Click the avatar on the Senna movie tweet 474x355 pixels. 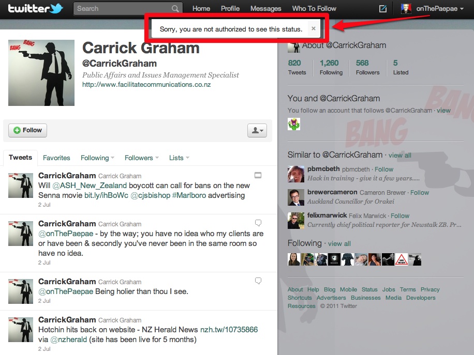(21, 186)
